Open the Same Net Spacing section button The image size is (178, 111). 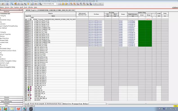(x=6, y=101)
